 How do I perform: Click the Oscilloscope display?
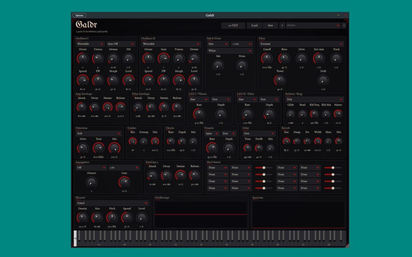[x=201, y=214]
